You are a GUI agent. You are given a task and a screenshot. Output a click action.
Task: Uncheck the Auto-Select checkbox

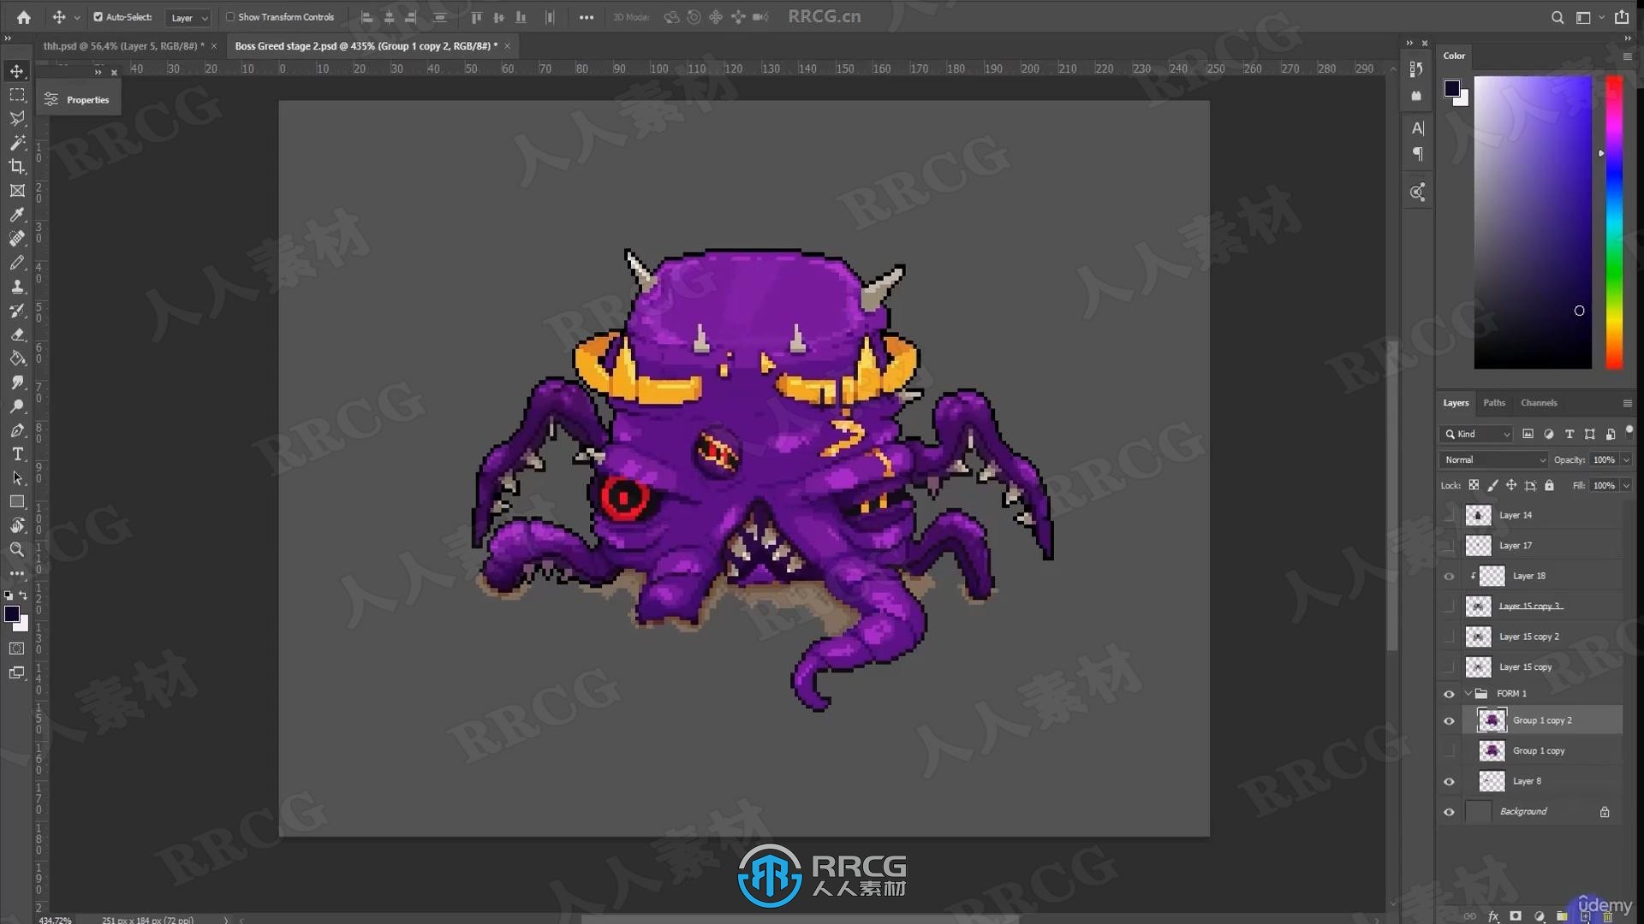(98, 17)
